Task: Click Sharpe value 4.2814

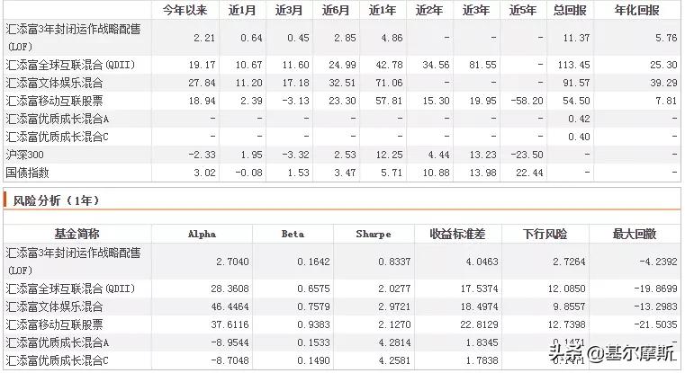Action: tap(394, 342)
